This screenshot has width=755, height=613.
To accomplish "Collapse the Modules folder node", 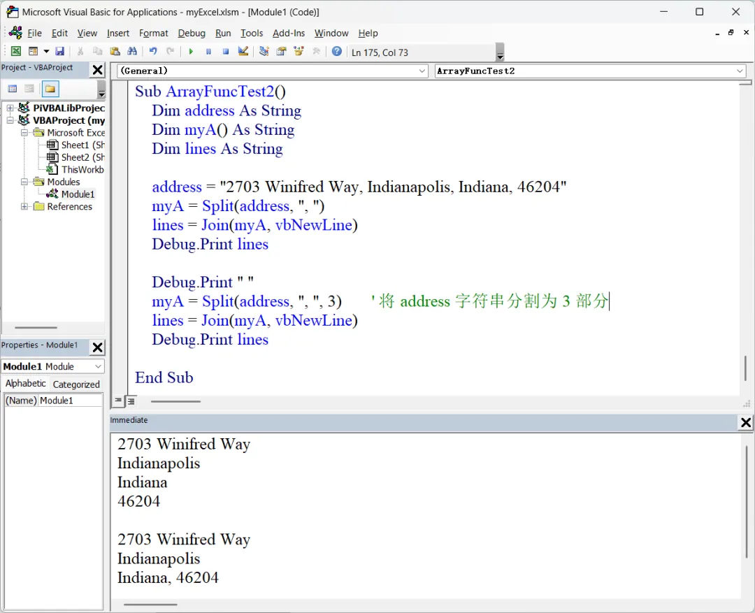I will [x=24, y=182].
